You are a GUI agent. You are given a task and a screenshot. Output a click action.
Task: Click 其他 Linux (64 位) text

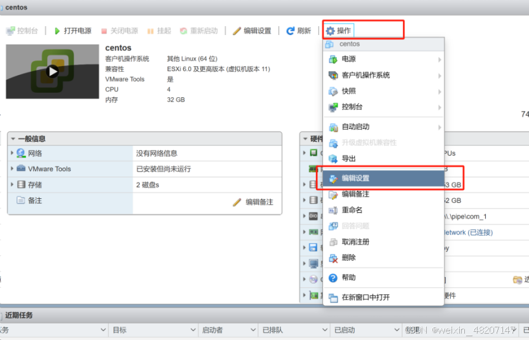192,58
